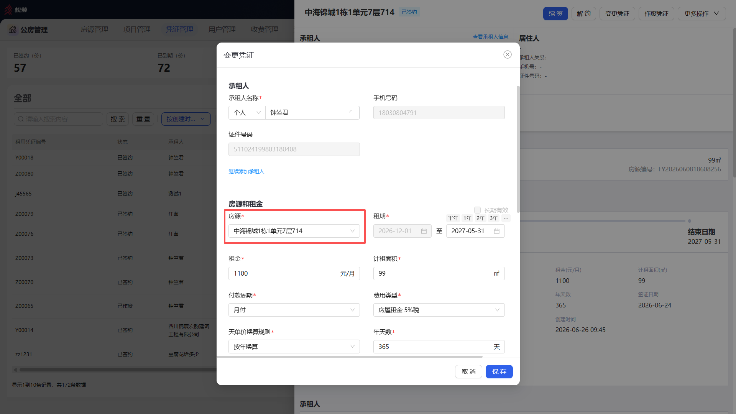Enable the 长期有效 checkbox
736x414 pixels.
point(477,210)
